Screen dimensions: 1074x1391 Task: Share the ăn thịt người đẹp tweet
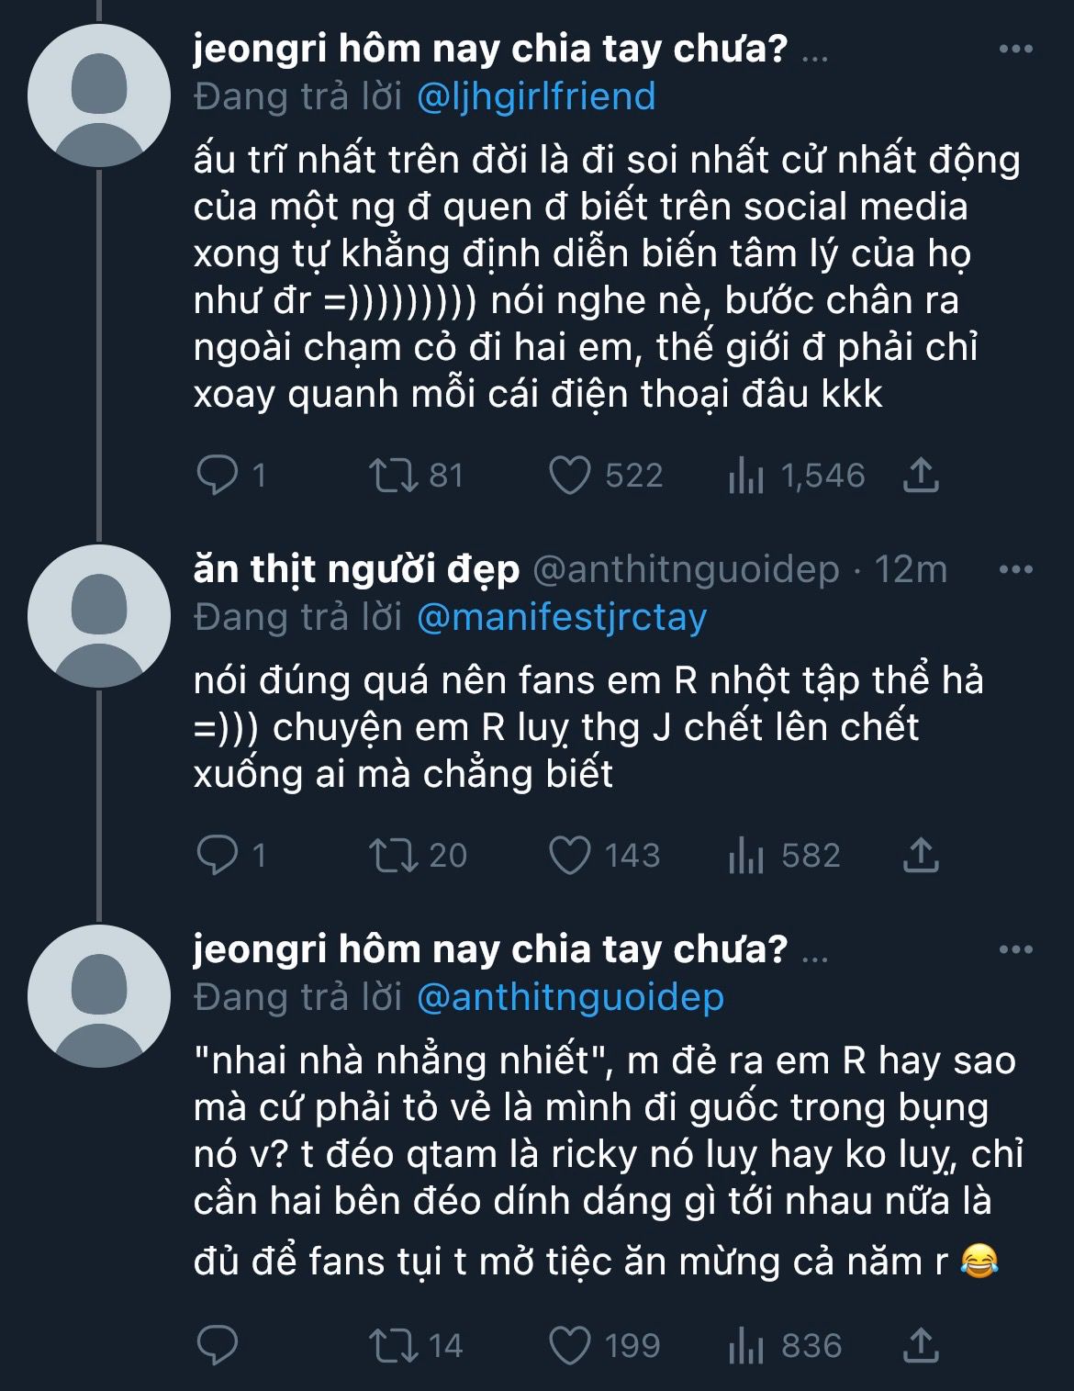coord(921,856)
